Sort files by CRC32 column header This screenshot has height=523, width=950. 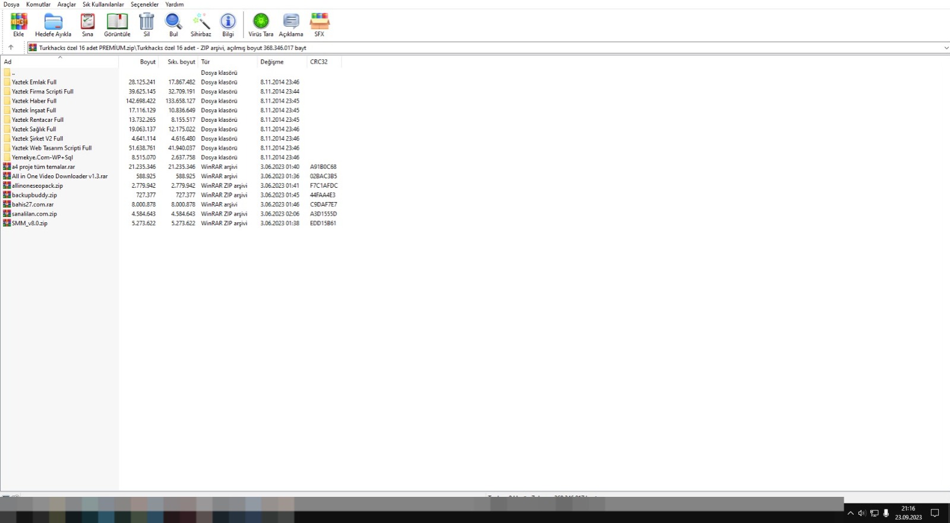pyautogui.click(x=324, y=62)
